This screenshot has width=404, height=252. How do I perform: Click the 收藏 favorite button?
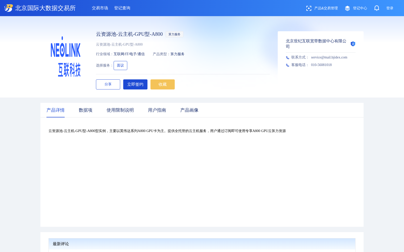pos(163,84)
